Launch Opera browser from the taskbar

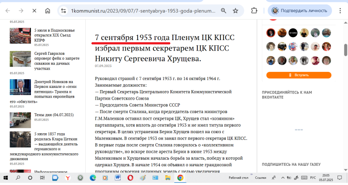click(x=130, y=178)
